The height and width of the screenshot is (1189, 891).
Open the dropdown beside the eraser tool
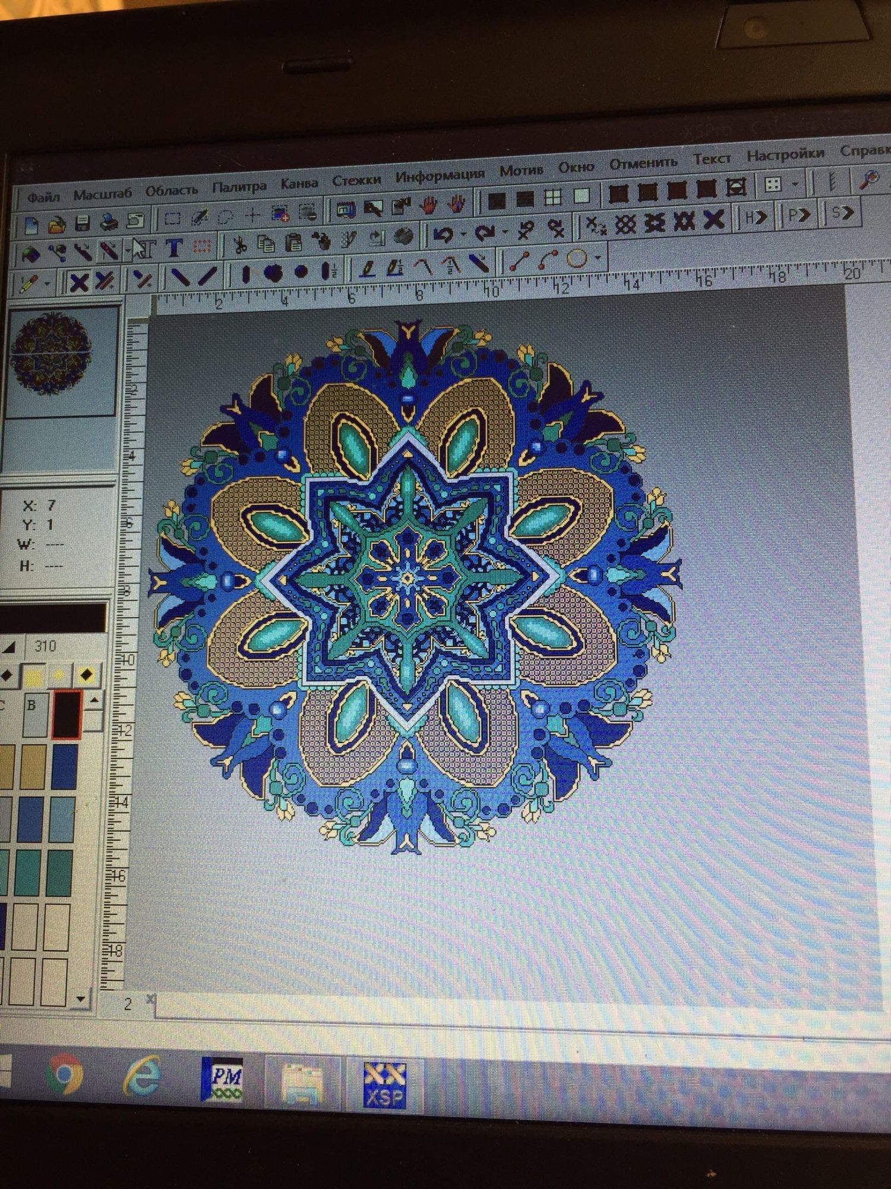click(x=127, y=251)
